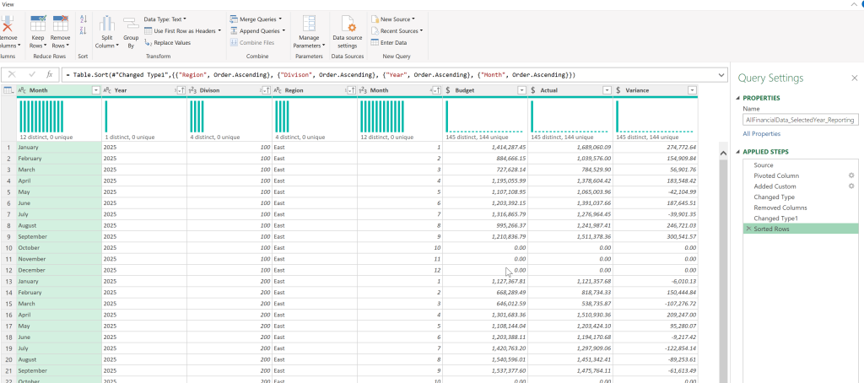
Task: Expand the Merge Queries dropdown arrow
Action: (280, 19)
